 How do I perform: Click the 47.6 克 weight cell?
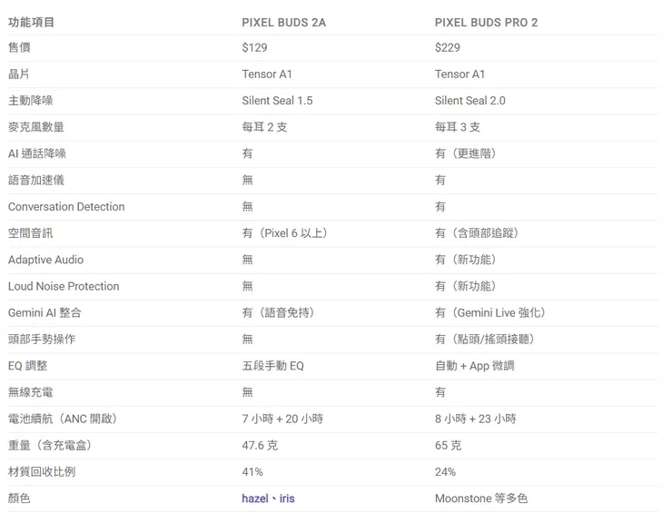tap(260, 445)
